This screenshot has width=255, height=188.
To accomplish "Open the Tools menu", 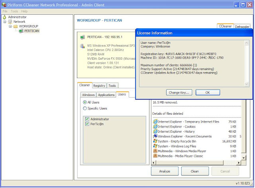I will tap(14, 11).
